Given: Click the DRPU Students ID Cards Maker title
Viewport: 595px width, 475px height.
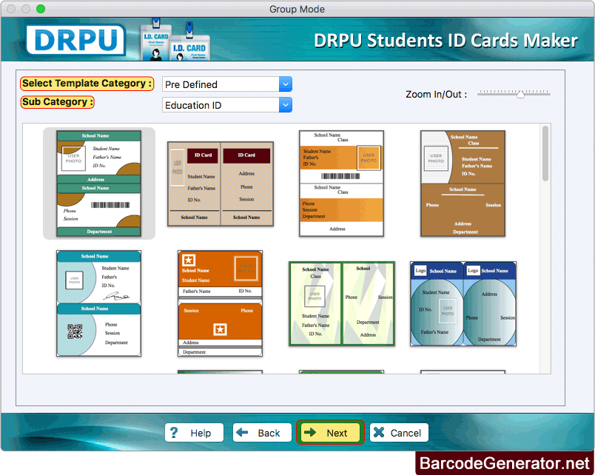Looking at the screenshot, I should coord(446,41).
